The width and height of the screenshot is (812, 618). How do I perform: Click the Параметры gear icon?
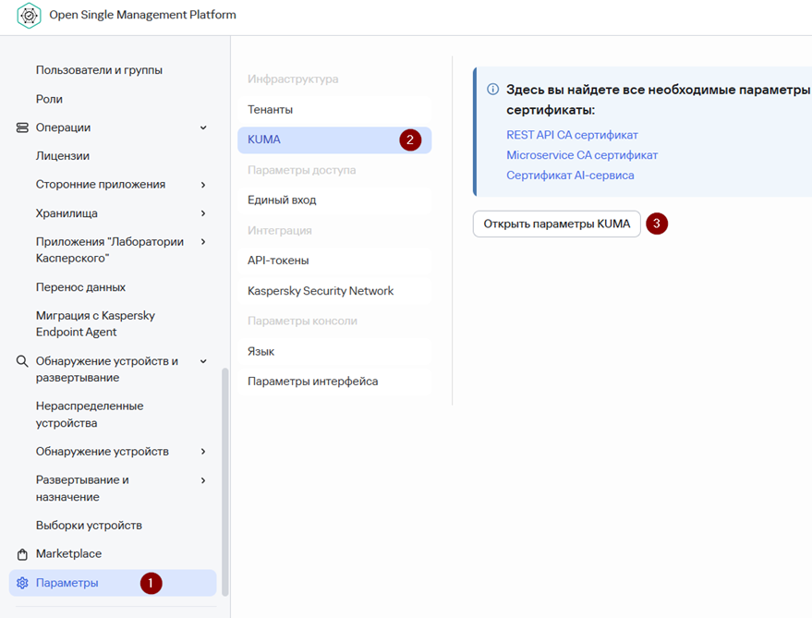point(22,583)
